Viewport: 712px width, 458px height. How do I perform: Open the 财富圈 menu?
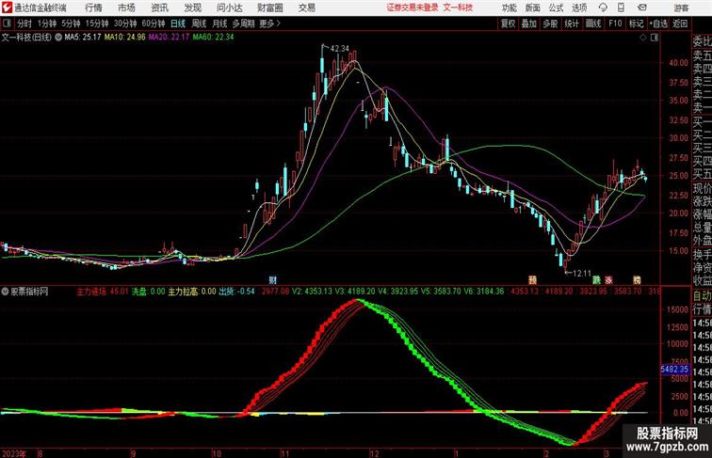(269, 8)
